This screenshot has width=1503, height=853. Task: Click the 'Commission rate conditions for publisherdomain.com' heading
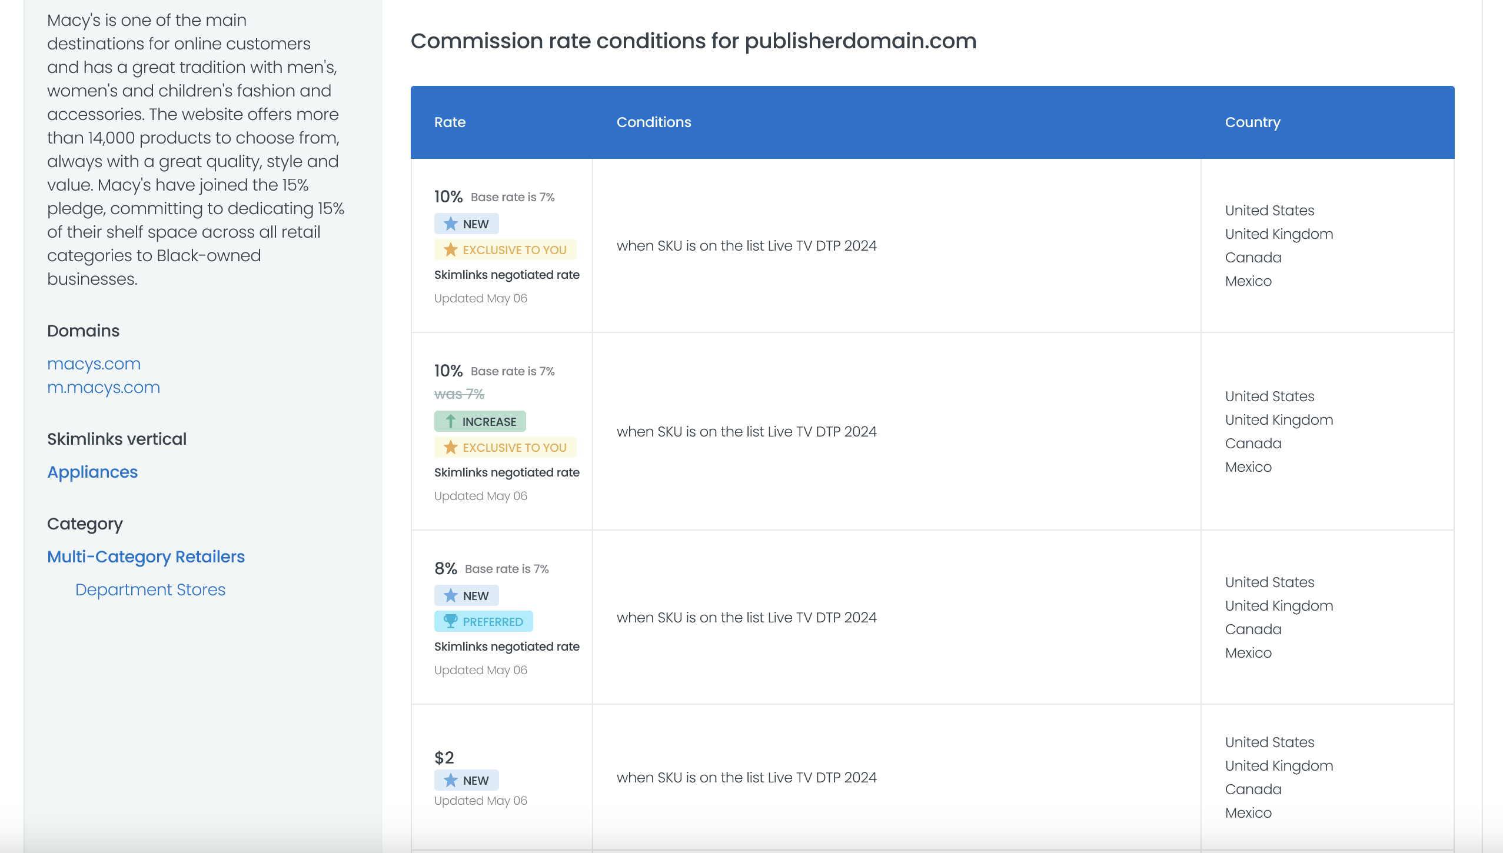[693, 41]
